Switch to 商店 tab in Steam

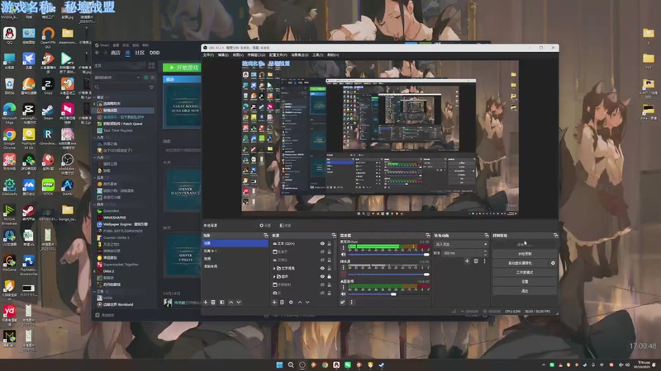[x=116, y=53]
